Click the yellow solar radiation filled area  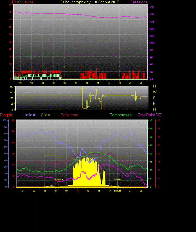84,174
